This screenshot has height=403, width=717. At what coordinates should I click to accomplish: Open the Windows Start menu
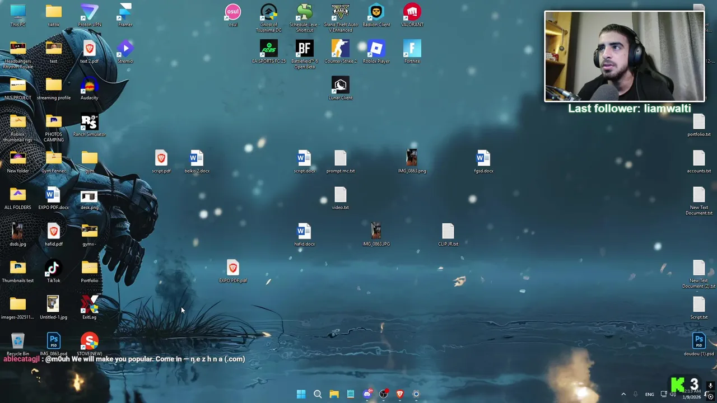(301, 394)
